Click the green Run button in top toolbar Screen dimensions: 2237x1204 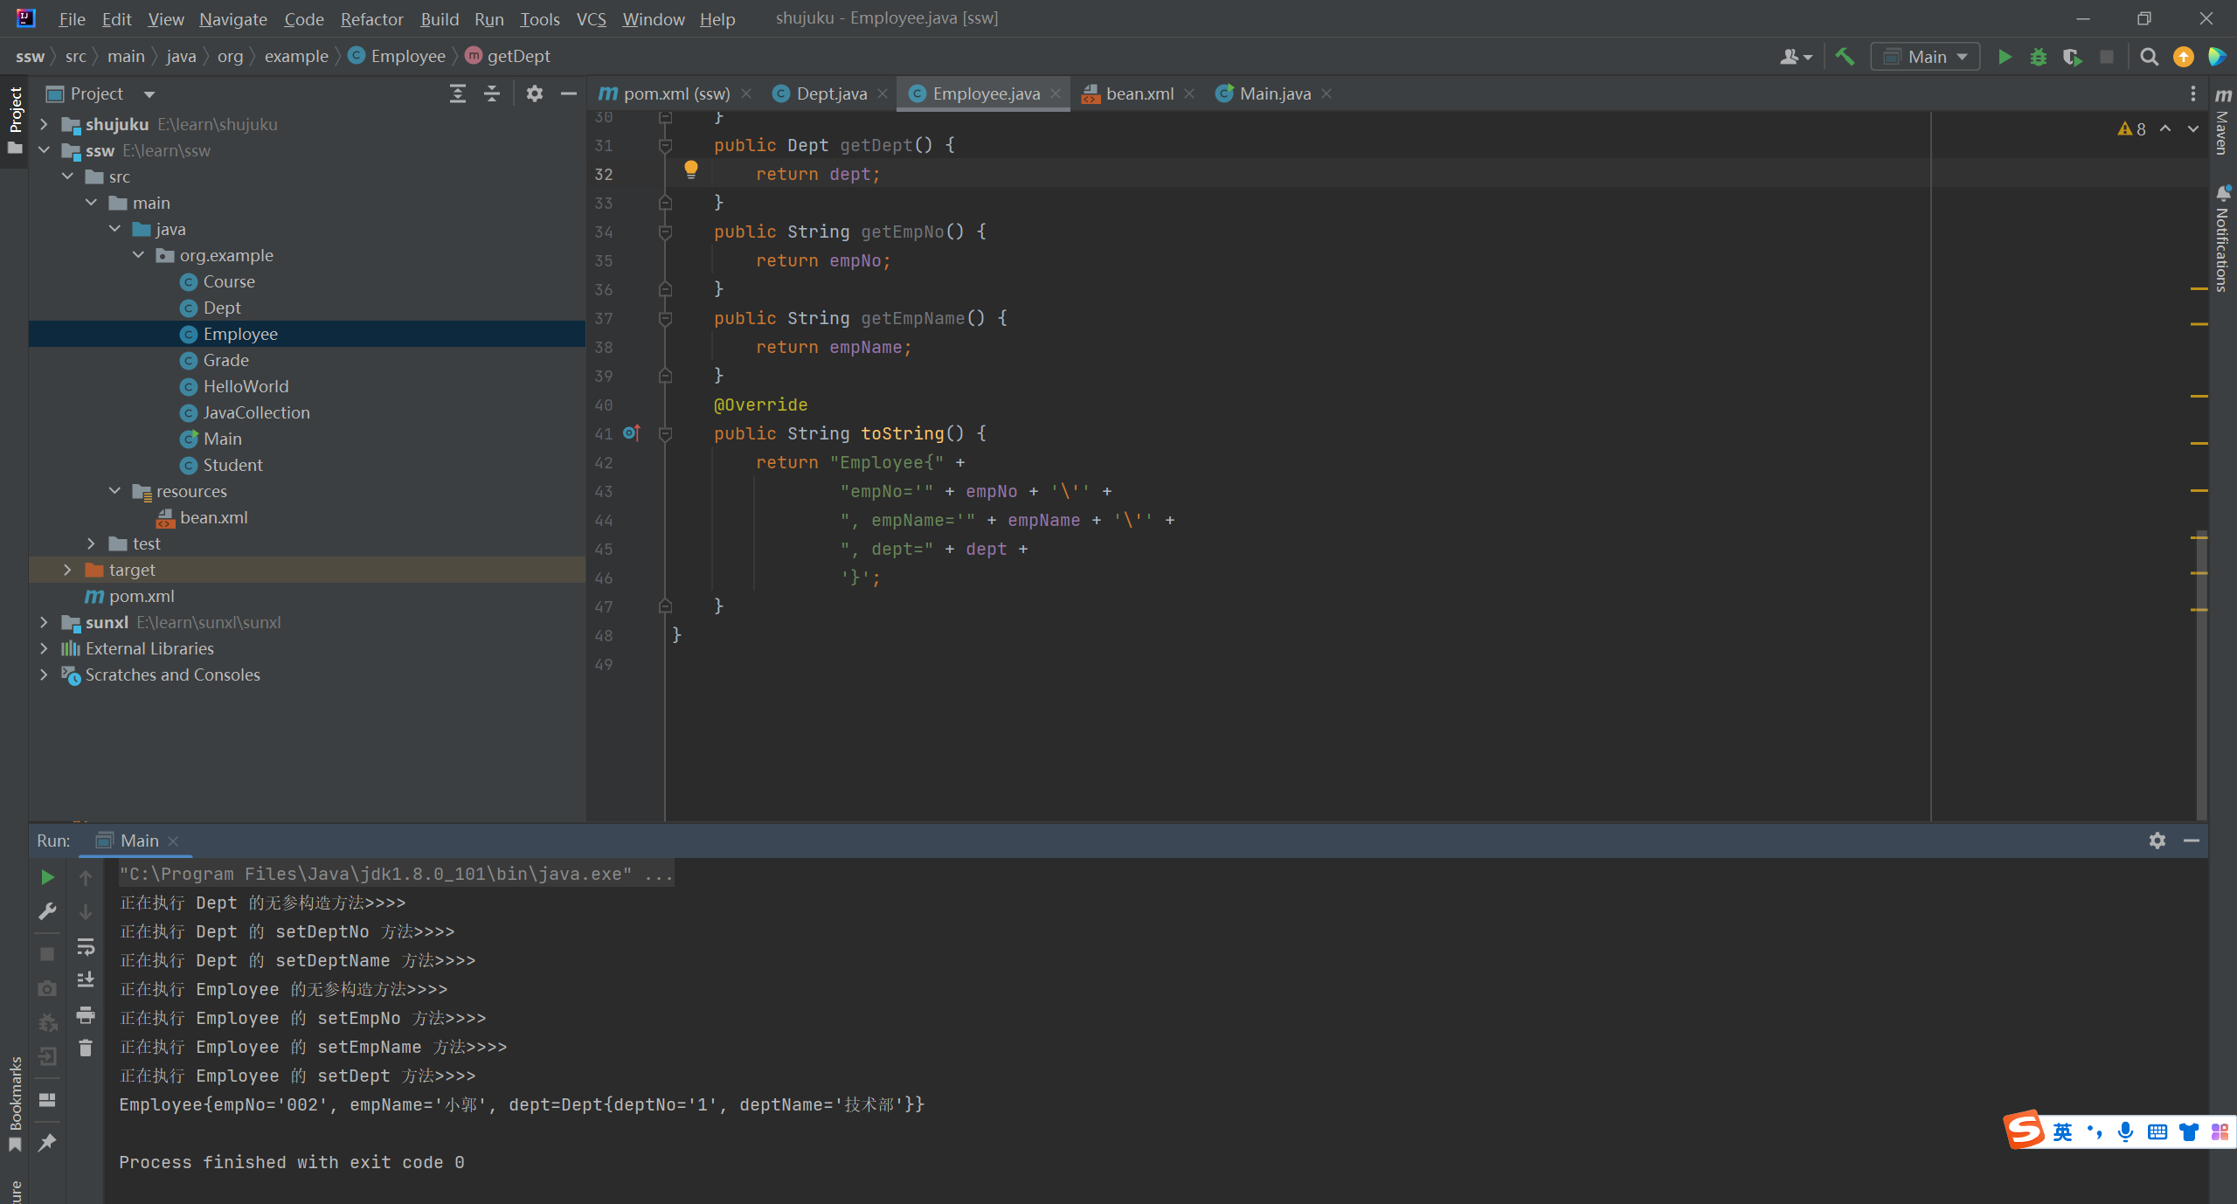click(2005, 57)
